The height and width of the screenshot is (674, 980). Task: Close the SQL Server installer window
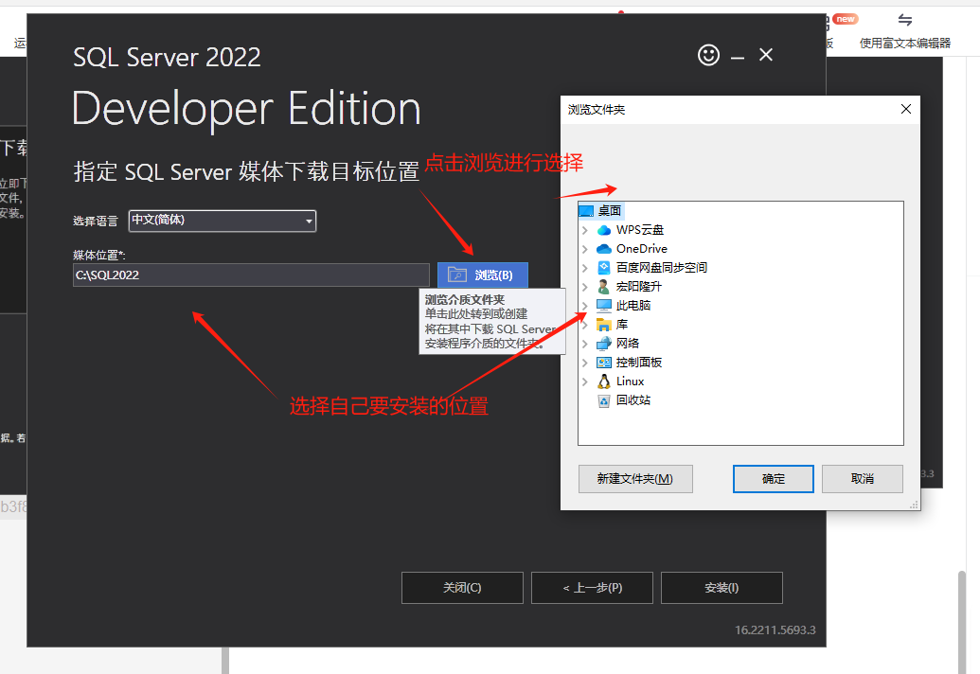766,55
